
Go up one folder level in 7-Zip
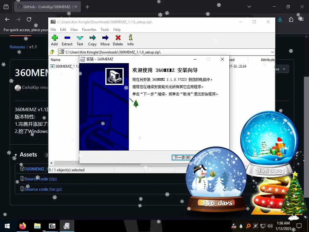coord(52,52)
